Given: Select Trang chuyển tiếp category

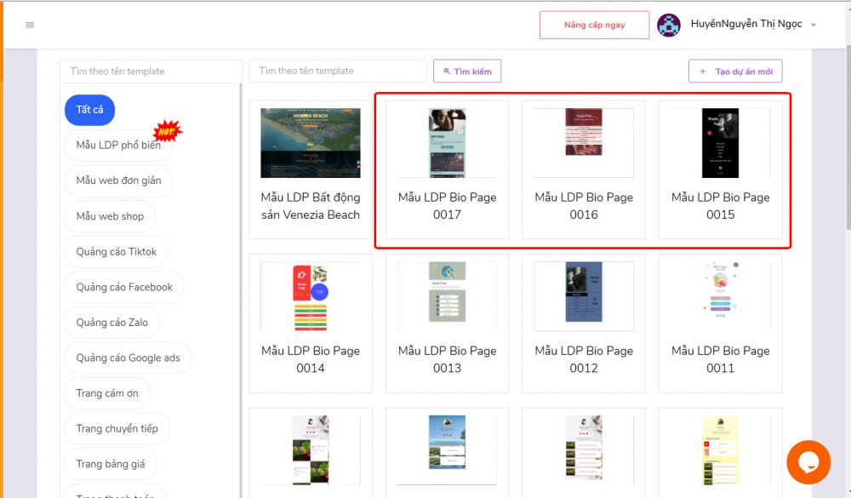Looking at the screenshot, I should [x=117, y=428].
